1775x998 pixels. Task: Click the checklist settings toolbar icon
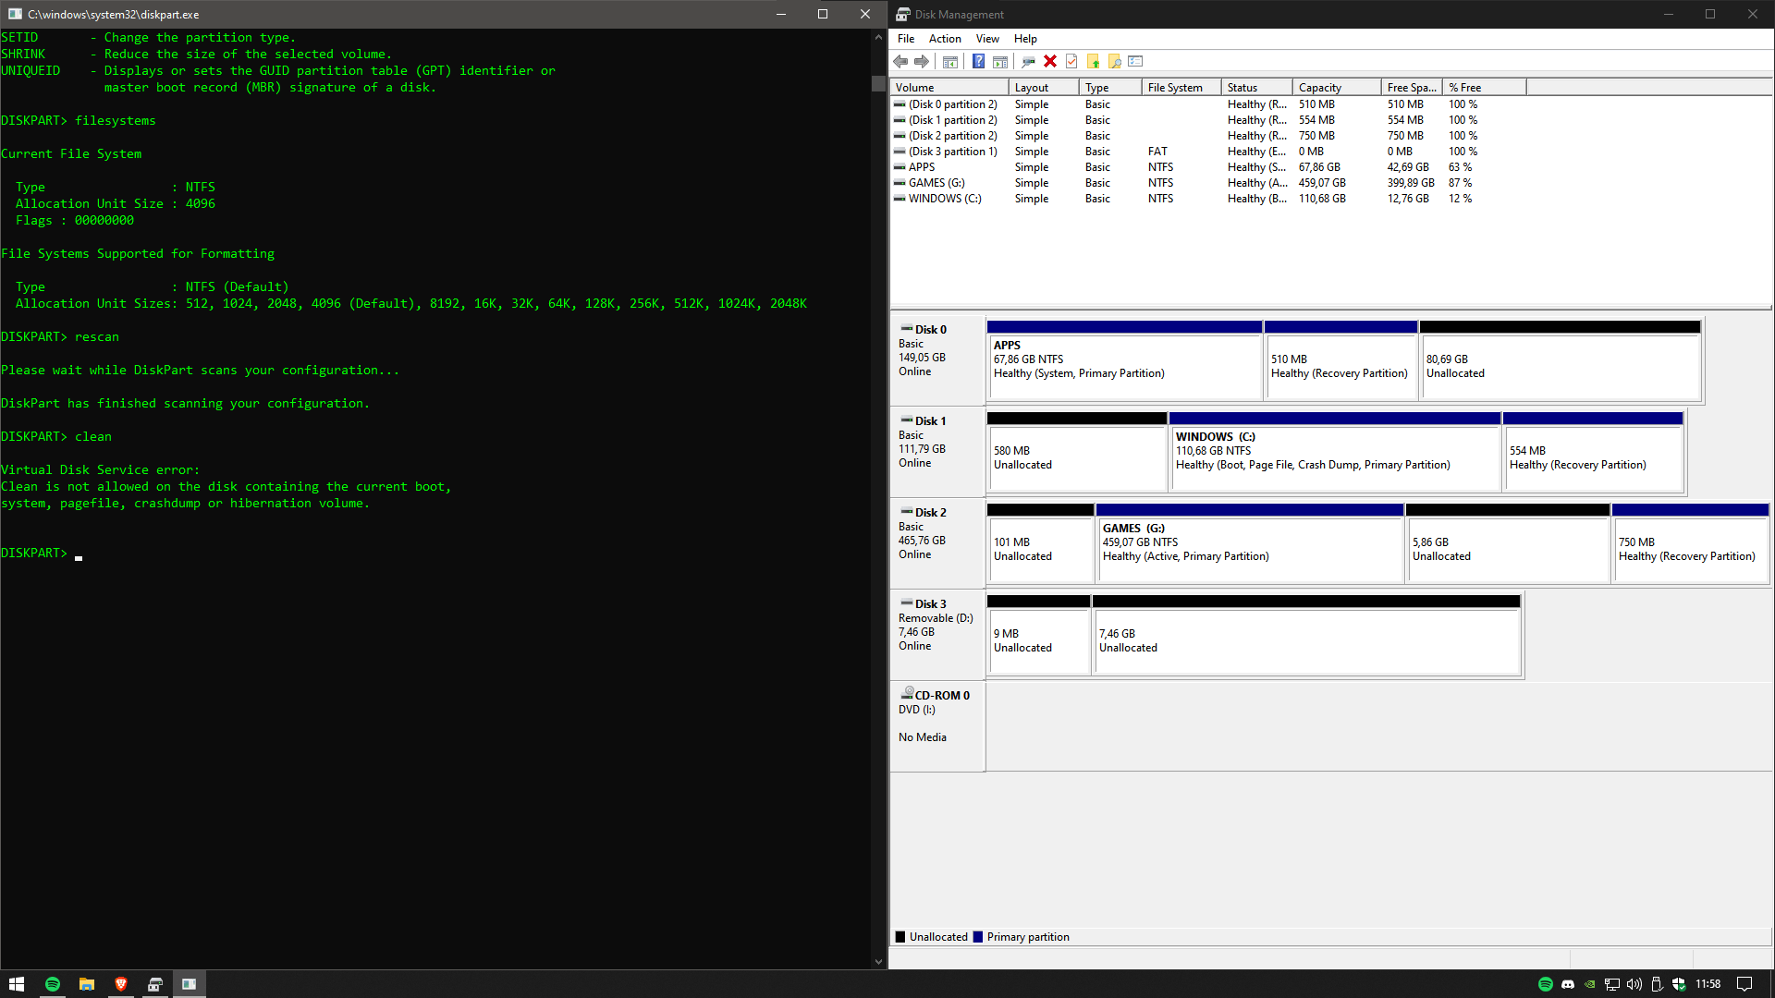point(1136,62)
